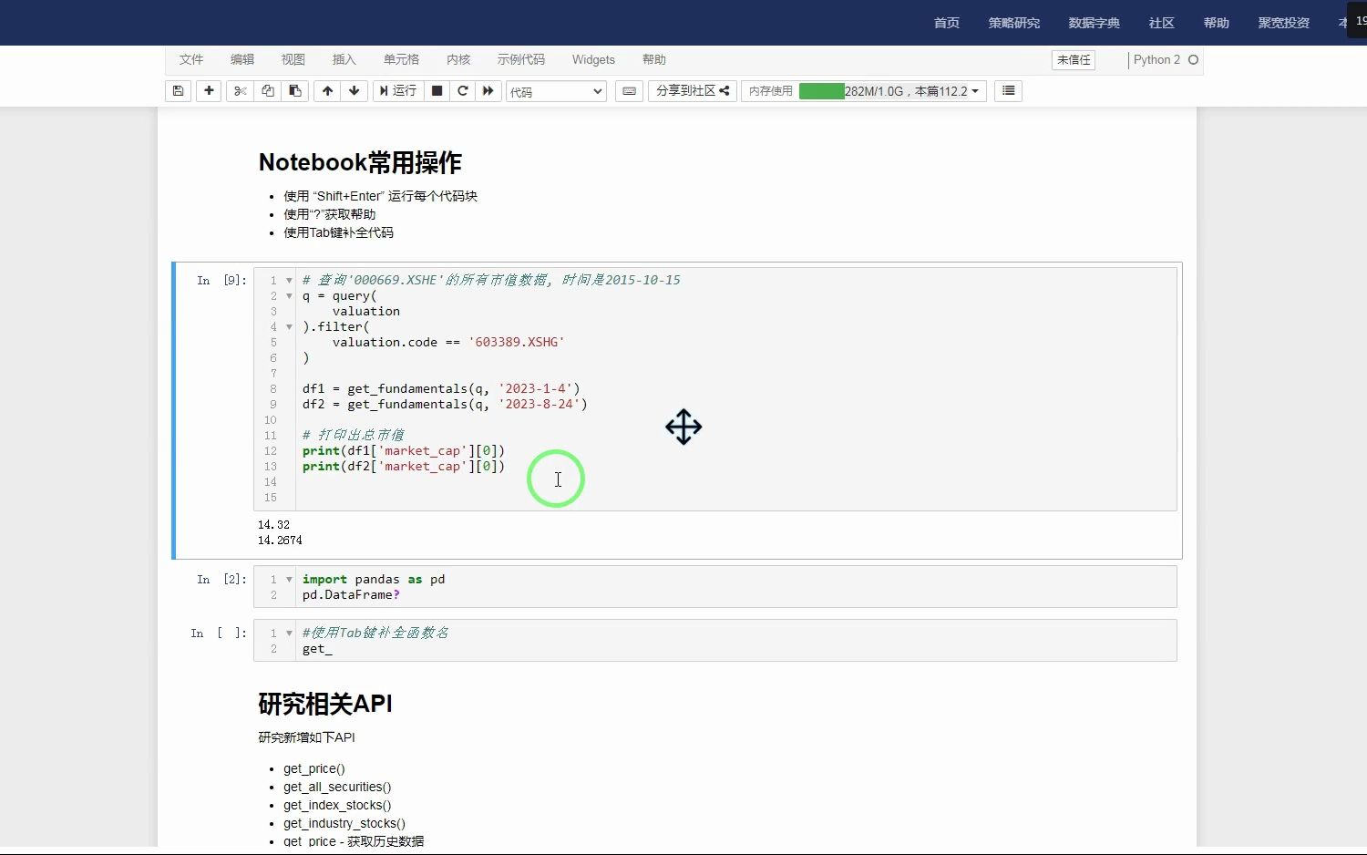
Task: Open the 文件 menu
Action: [x=191, y=59]
